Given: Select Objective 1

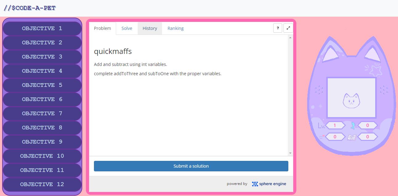Looking at the screenshot, I should point(42,28).
